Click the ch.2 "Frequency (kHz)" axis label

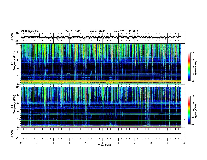pos(14,104)
